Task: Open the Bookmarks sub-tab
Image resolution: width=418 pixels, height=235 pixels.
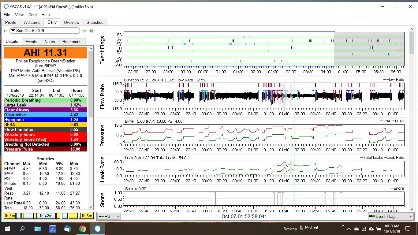Action: (x=73, y=42)
